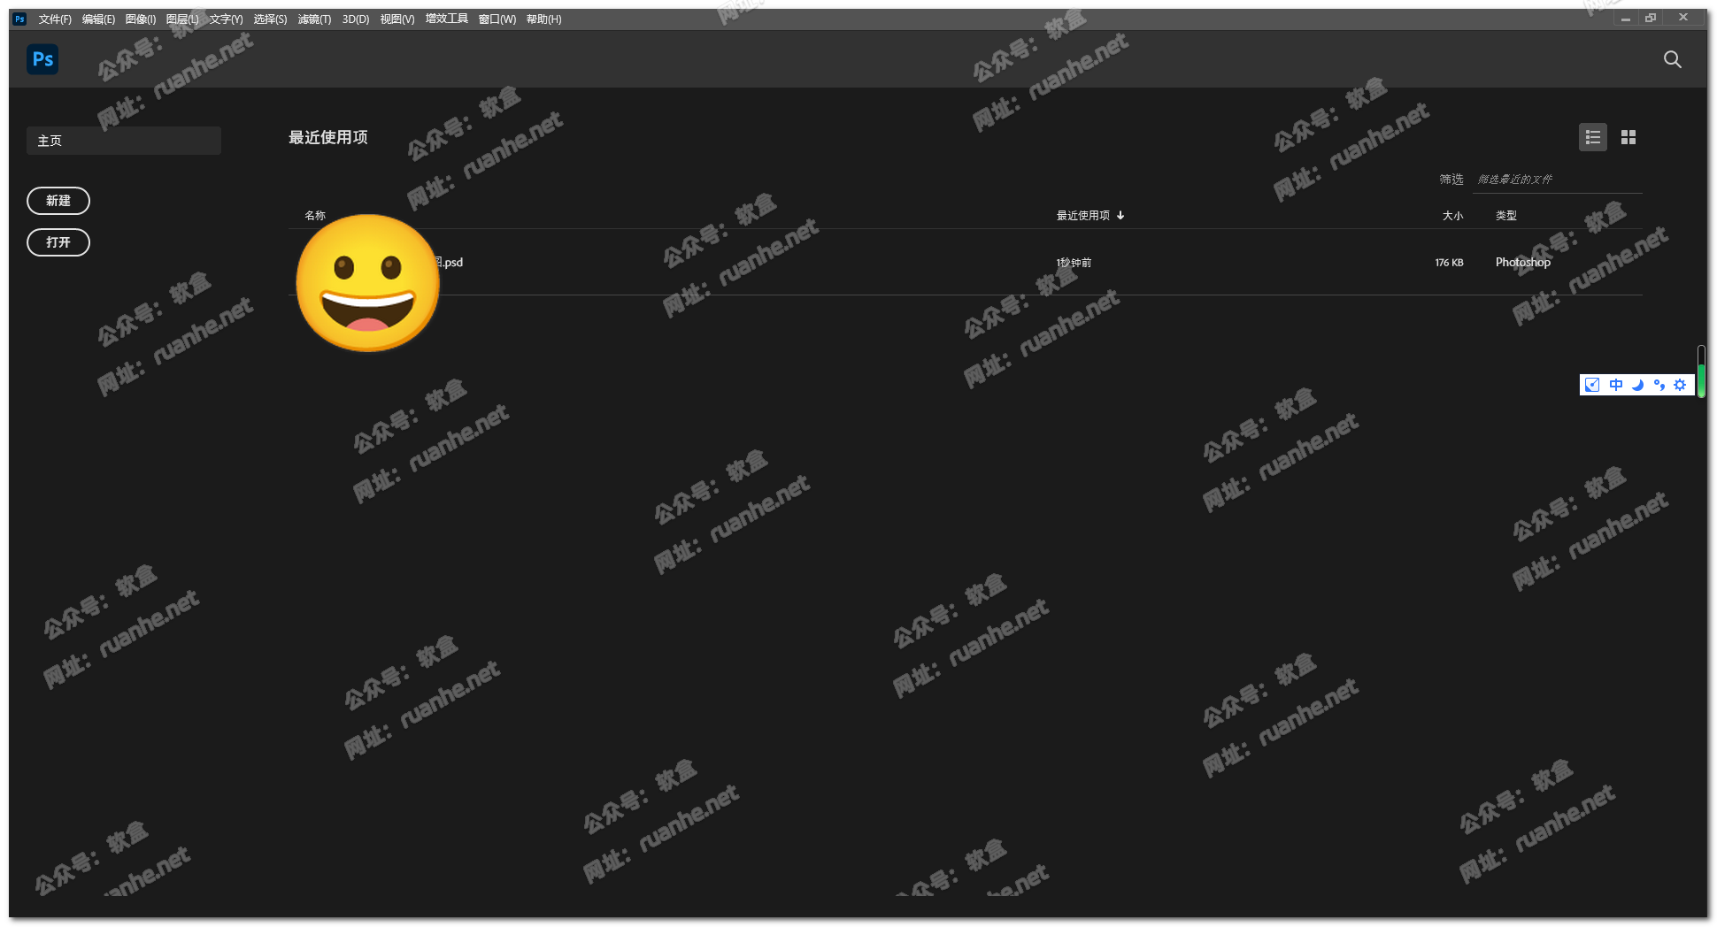The image size is (1717, 927).
Task: Open the 文件(F) menu
Action: [55, 19]
